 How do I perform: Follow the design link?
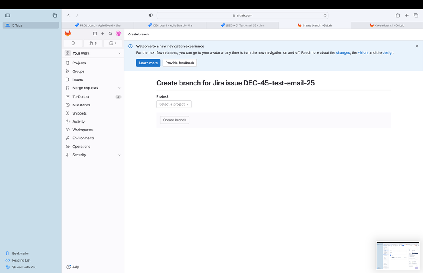click(x=388, y=52)
